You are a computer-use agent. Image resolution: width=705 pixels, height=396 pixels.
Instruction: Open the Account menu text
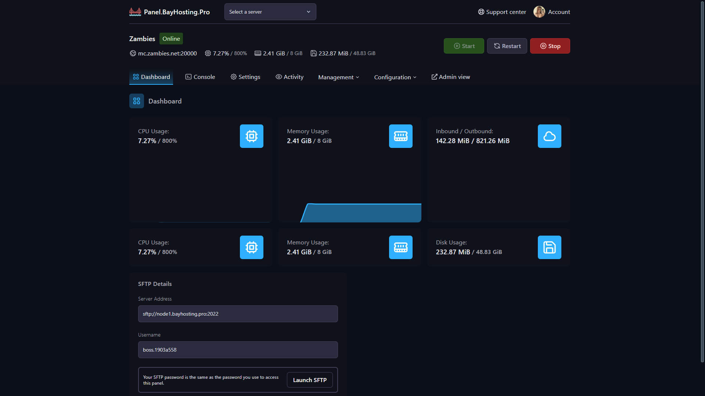click(x=559, y=12)
